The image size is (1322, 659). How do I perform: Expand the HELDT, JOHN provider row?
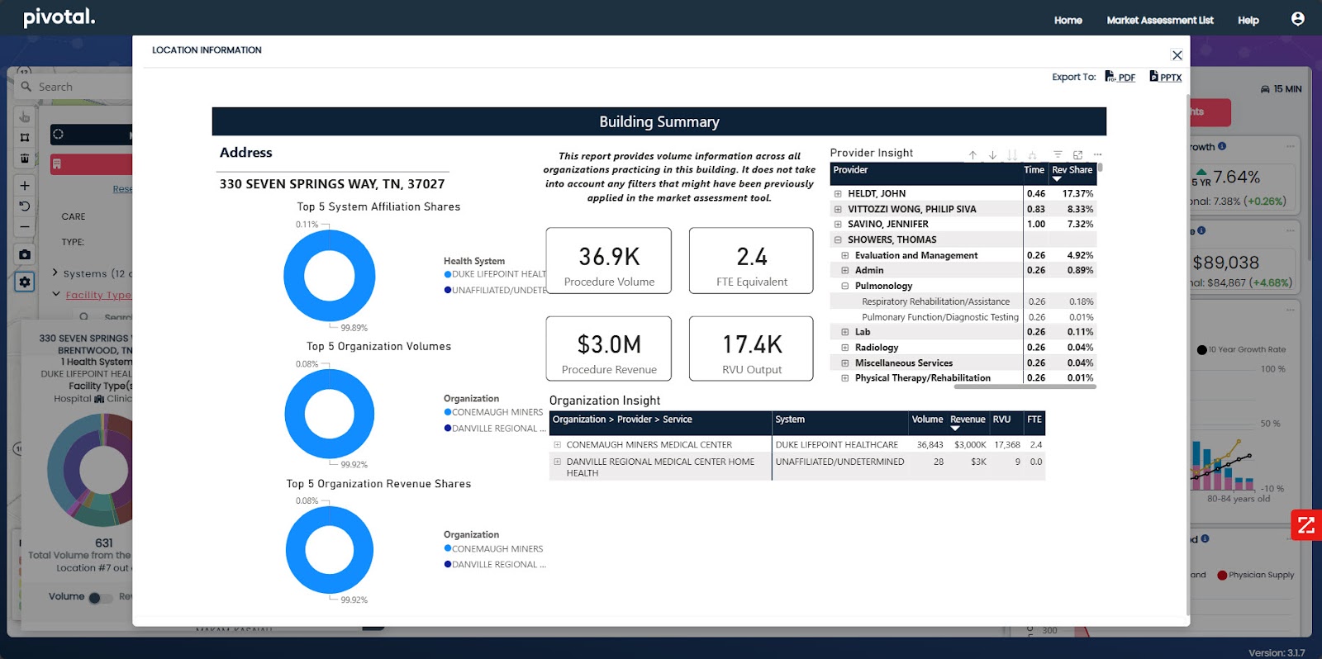[x=838, y=194]
